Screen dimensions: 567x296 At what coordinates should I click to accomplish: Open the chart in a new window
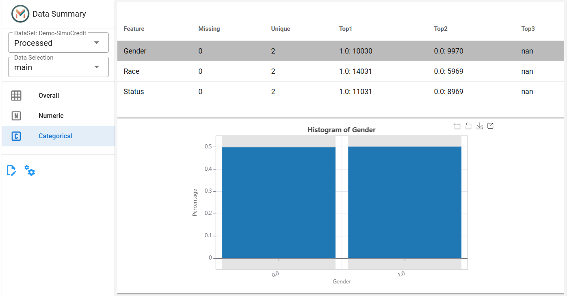point(490,126)
